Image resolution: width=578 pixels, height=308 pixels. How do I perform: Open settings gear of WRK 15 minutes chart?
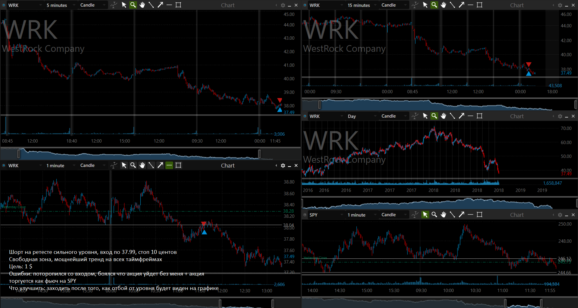tap(560, 5)
